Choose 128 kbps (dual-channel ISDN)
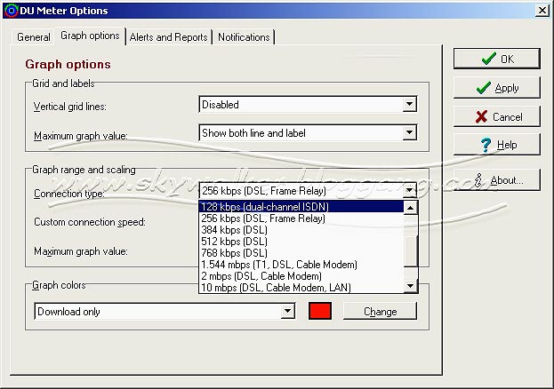 point(301,207)
